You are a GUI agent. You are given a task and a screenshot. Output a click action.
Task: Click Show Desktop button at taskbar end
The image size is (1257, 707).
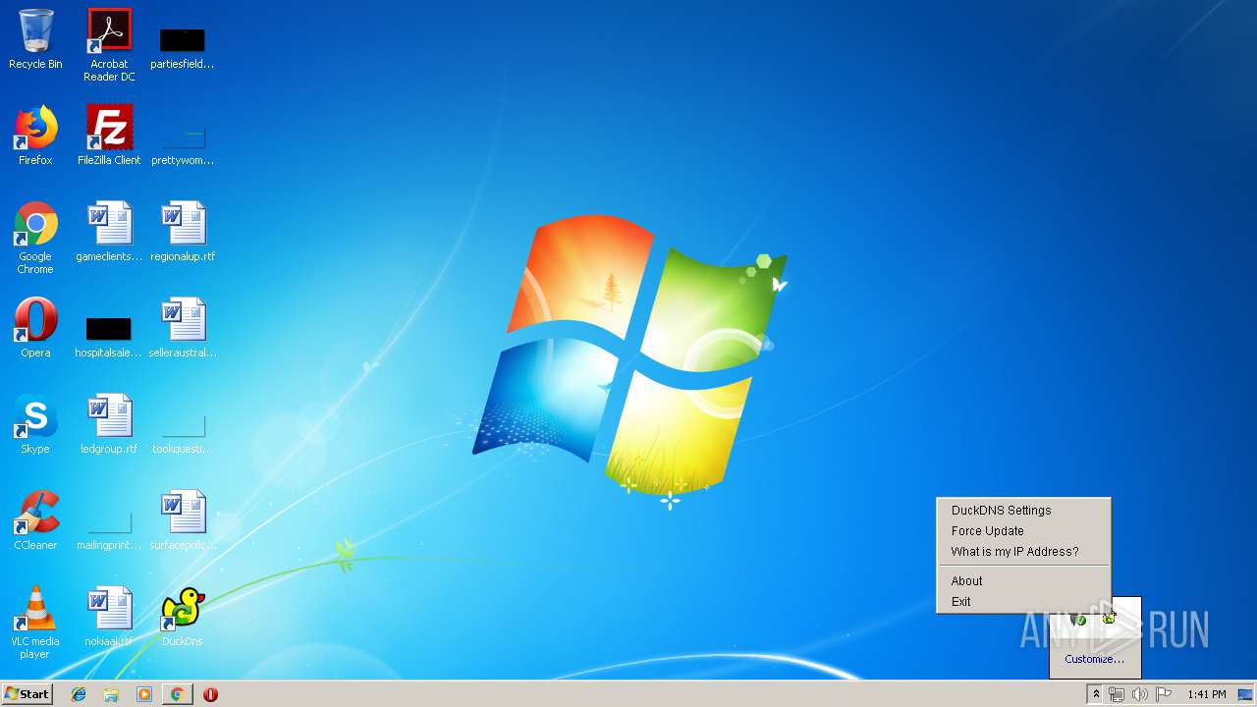click(x=1245, y=694)
